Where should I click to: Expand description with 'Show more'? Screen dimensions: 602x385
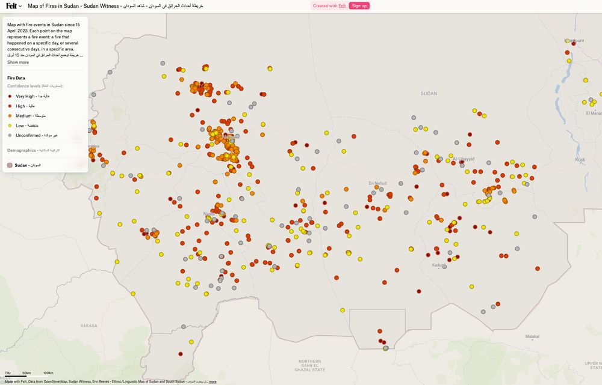(18, 62)
